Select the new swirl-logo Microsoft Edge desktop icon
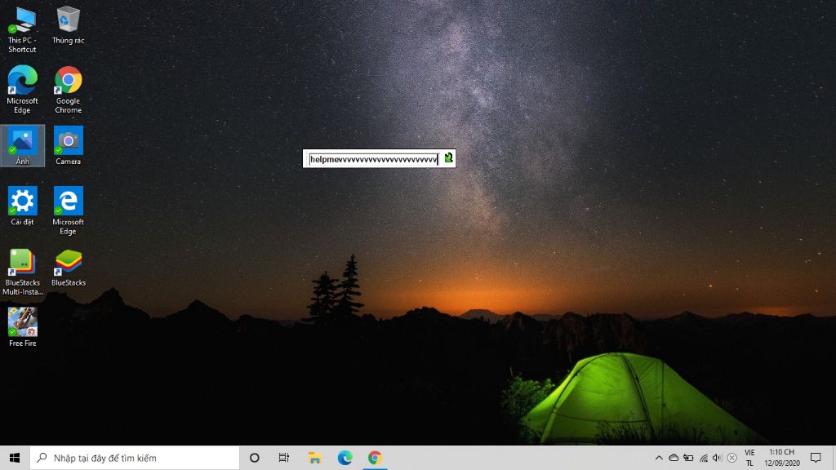Screen dimensions: 836x470 click(x=22, y=90)
